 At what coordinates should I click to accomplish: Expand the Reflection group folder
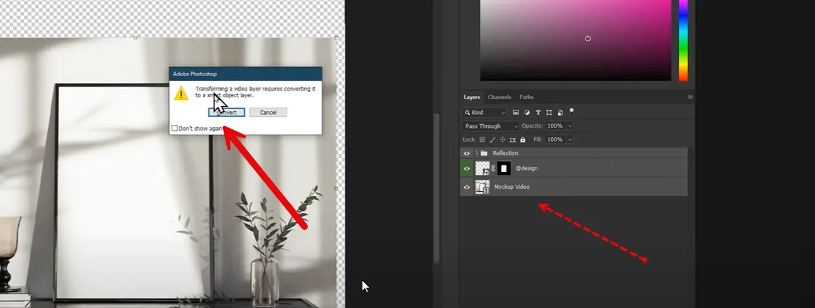476,153
